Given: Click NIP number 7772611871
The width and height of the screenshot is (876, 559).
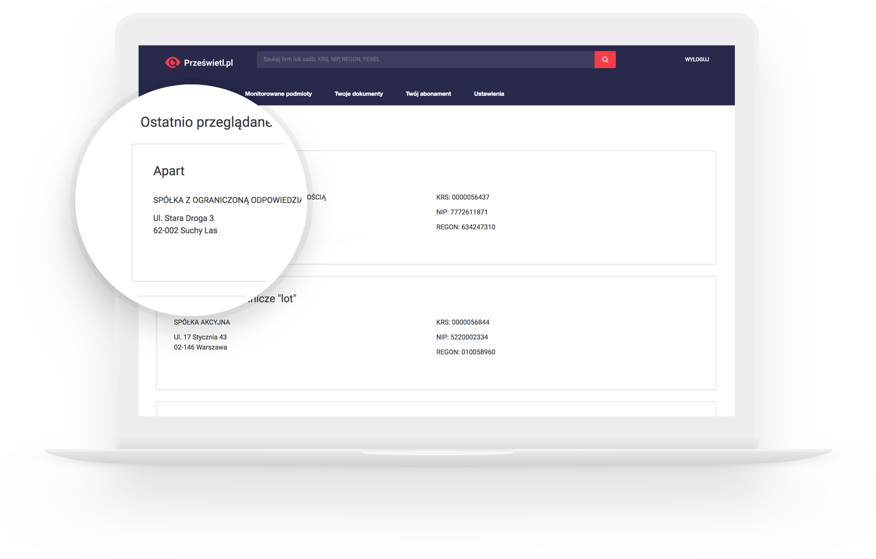Looking at the screenshot, I should pyautogui.click(x=462, y=212).
